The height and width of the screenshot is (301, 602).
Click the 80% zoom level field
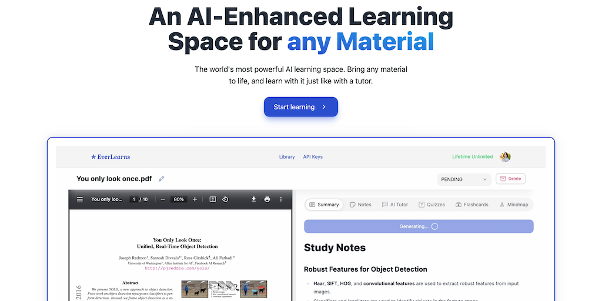click(179, 199)
